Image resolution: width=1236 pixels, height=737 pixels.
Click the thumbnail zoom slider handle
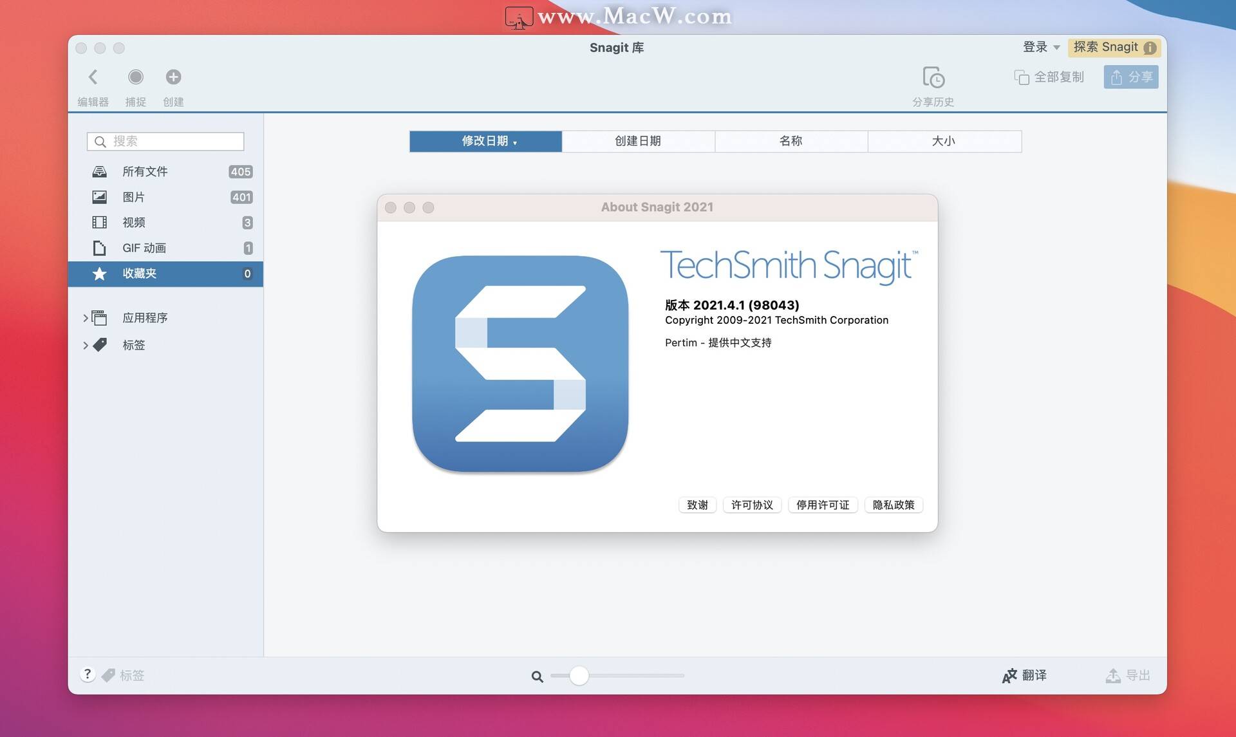pyautogui.click(x=579, y=675)
